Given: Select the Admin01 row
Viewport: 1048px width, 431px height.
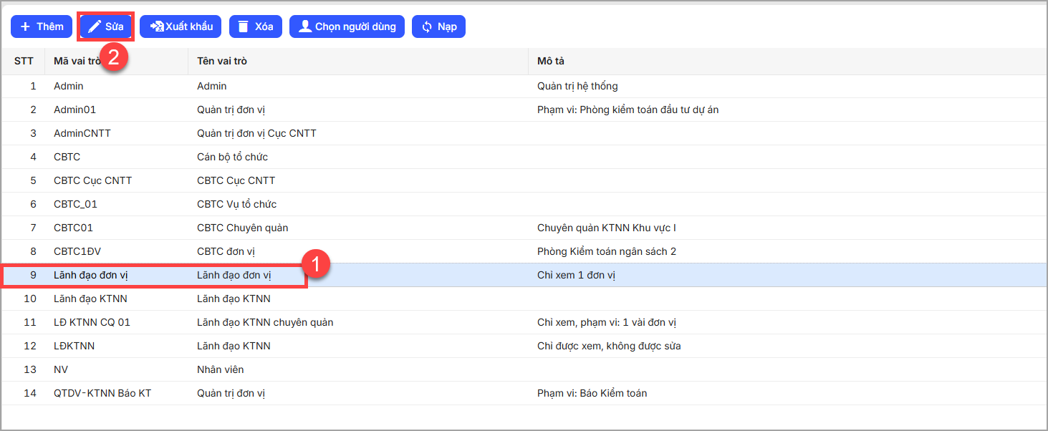Looking at the screenshot, I should pos(74,110).
